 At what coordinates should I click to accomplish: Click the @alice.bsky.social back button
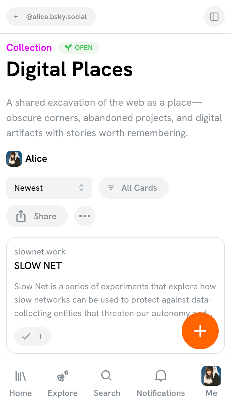click(x=51, y=17)
